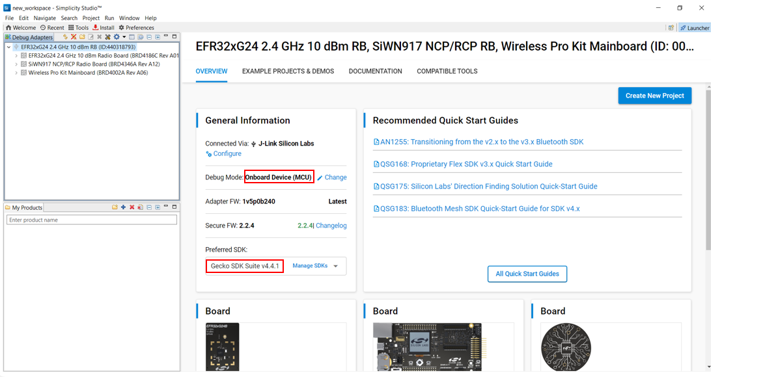Click the vertical scrollbar of the Overview page
This screenshot has height=377, width=763.
pos(708,169)
